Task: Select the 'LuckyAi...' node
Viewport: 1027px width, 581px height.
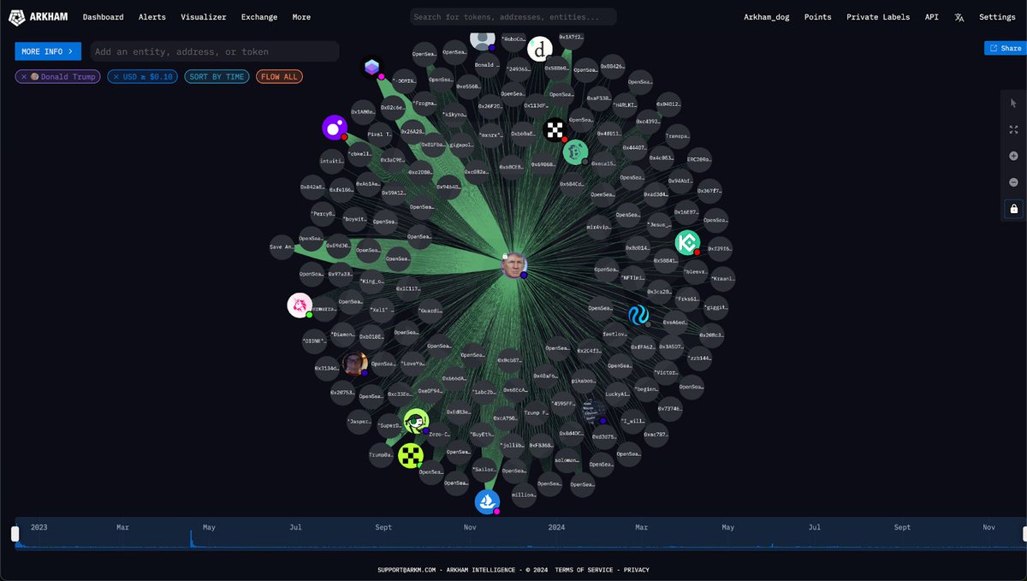Action: (x=616, y=394)
